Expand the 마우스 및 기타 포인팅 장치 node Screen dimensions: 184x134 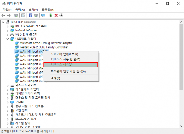point(8,98)
